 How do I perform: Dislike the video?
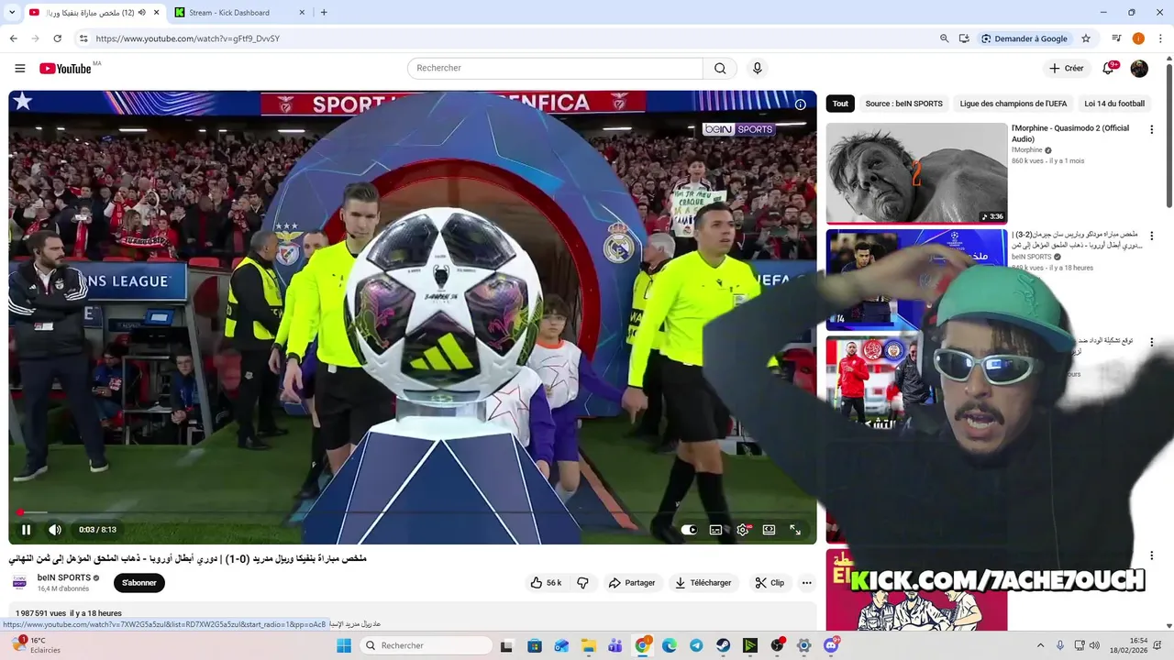[582, 583]
